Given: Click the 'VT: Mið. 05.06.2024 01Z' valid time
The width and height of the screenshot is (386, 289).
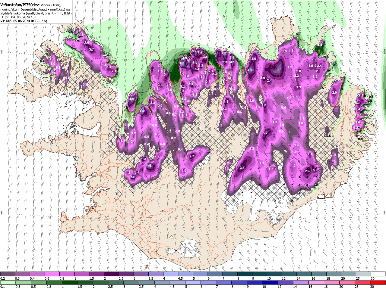Looking at the screenshot, I should (19, 21).
